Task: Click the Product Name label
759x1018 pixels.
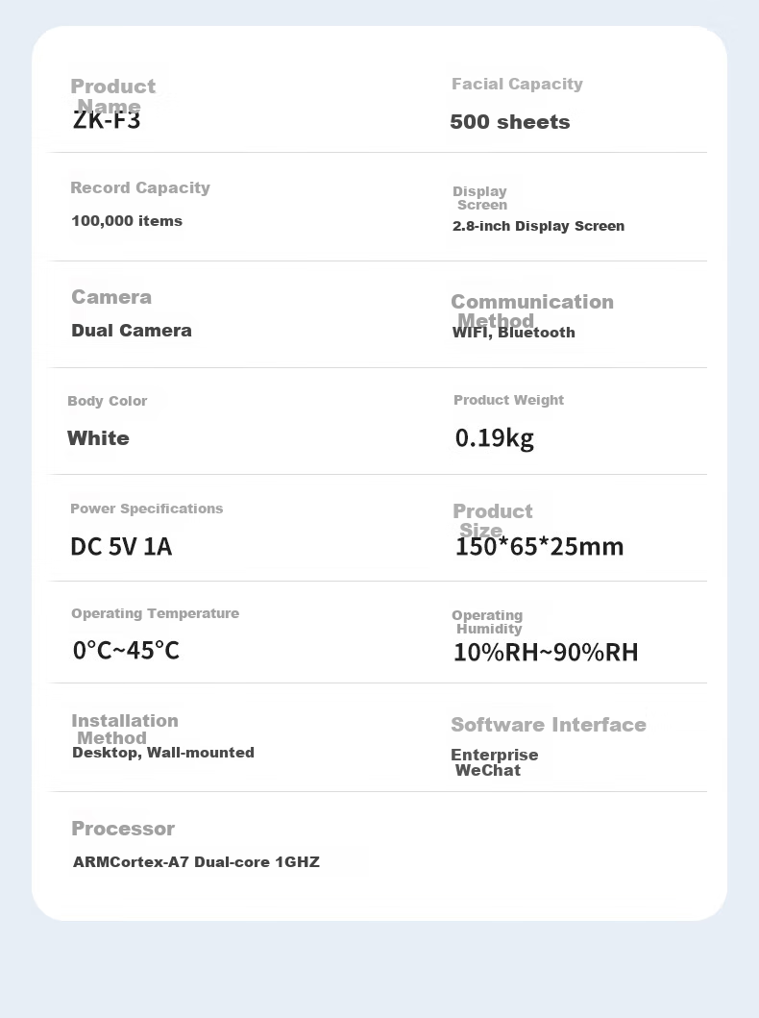Action: pyautogui.click(x=112, y=95)
